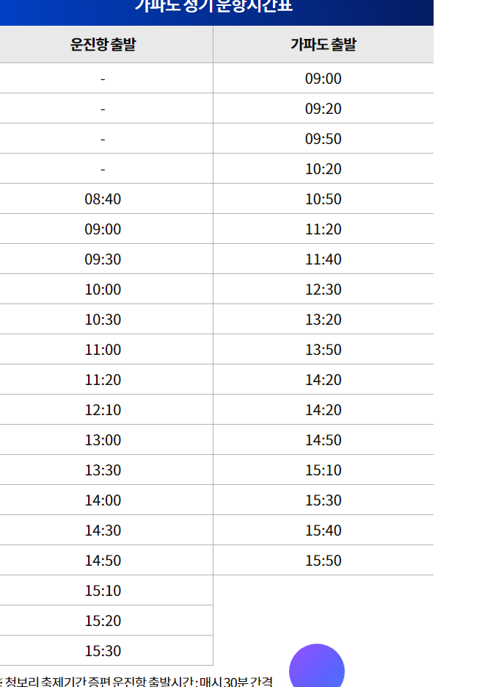The image size is (493, 687).
Task: Select the 14:30 운진항 departure cell
Action: [103, 530]
